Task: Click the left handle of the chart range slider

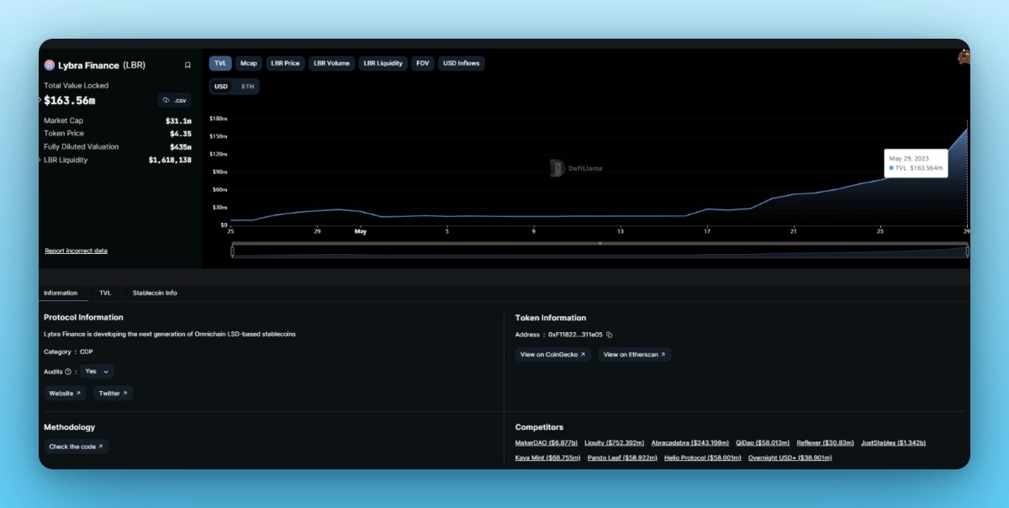Action: 232,251
